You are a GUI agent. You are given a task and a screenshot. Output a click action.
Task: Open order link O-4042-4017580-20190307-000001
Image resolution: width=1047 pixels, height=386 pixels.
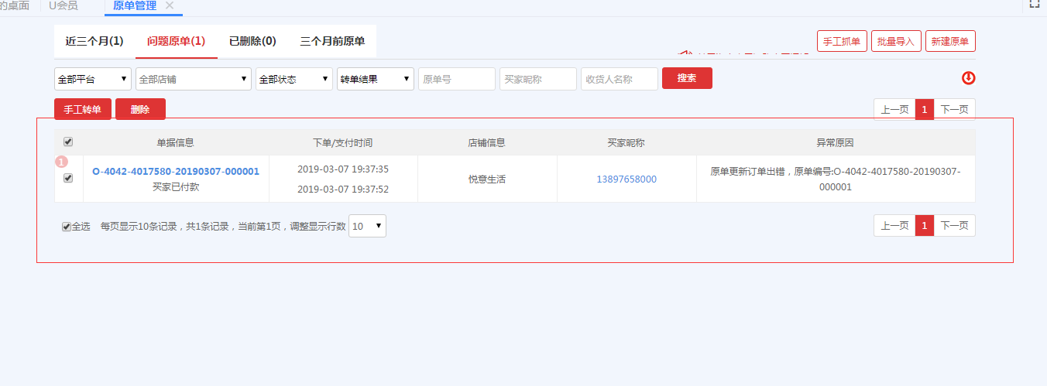[x=176, y=172]
